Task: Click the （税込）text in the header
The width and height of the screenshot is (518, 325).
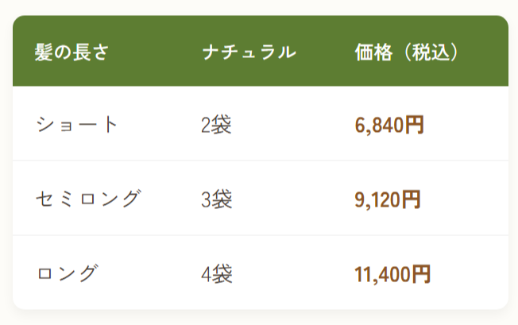Action: [x=431, y=52]
